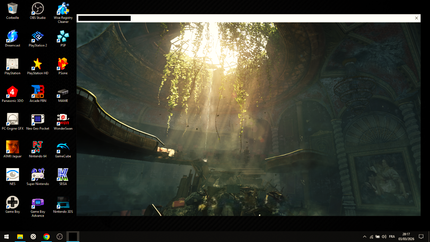Image resolution: width=430 pixels, height=242 pixels.
Task: Open the Windows Start menu
Action: pos(6,237)
